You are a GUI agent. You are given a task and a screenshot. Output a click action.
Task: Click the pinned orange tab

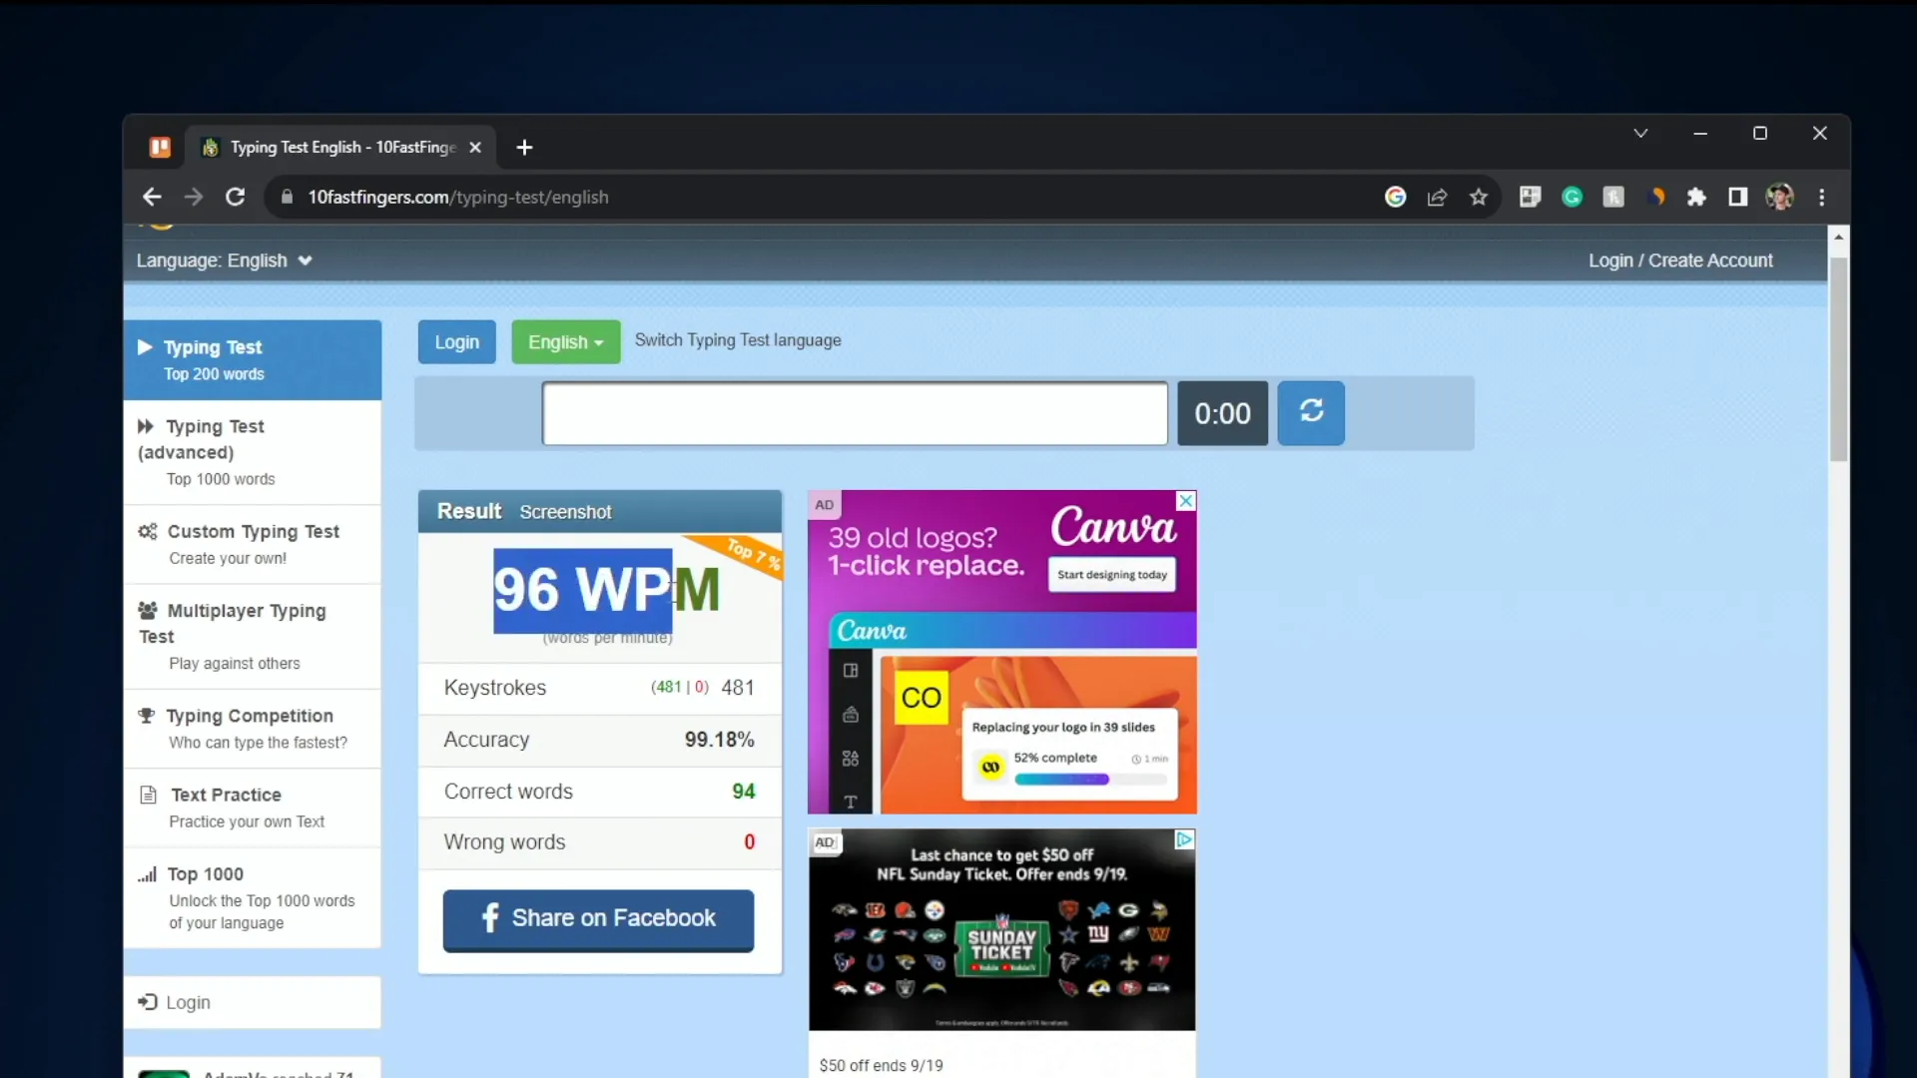(160, 148)
